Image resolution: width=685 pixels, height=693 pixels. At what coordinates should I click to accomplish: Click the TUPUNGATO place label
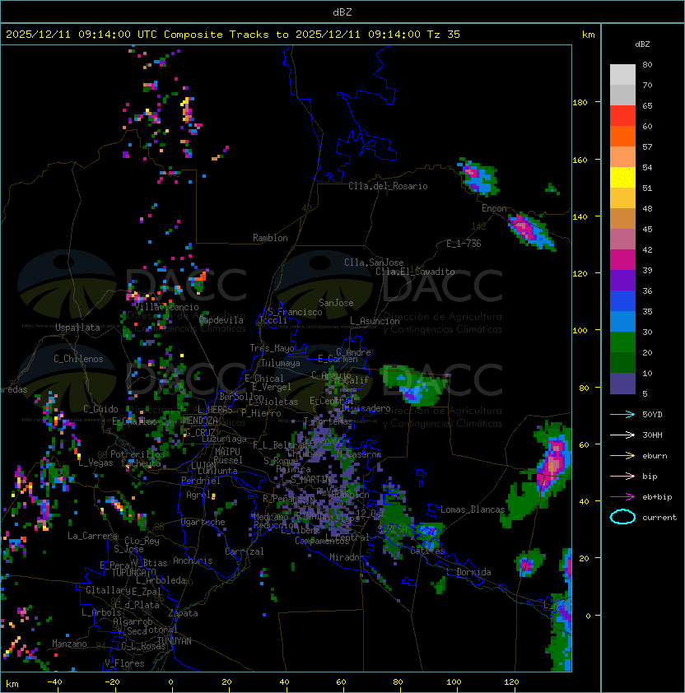pos(133,573)
